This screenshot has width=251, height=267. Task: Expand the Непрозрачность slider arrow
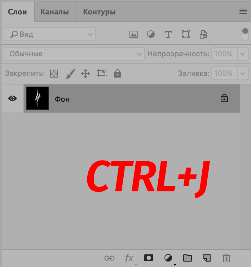pos(243,54)
